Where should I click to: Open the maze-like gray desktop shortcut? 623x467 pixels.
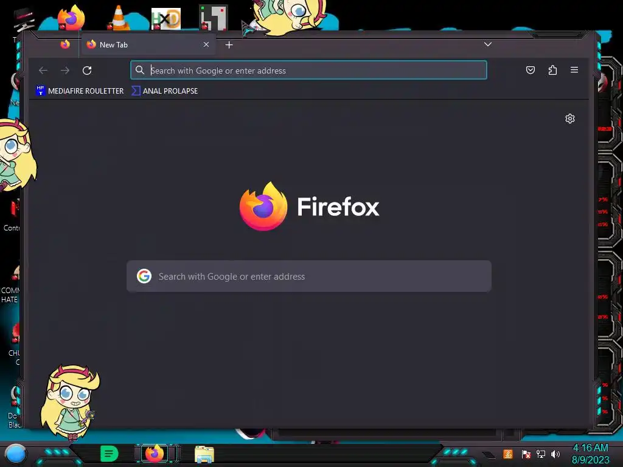[x=214, y=18]
